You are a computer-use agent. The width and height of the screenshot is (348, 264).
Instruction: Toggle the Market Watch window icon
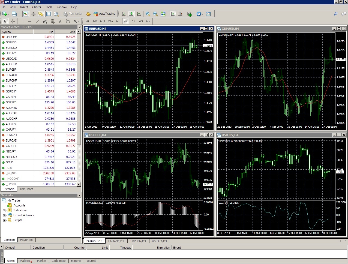pos(26,14)
